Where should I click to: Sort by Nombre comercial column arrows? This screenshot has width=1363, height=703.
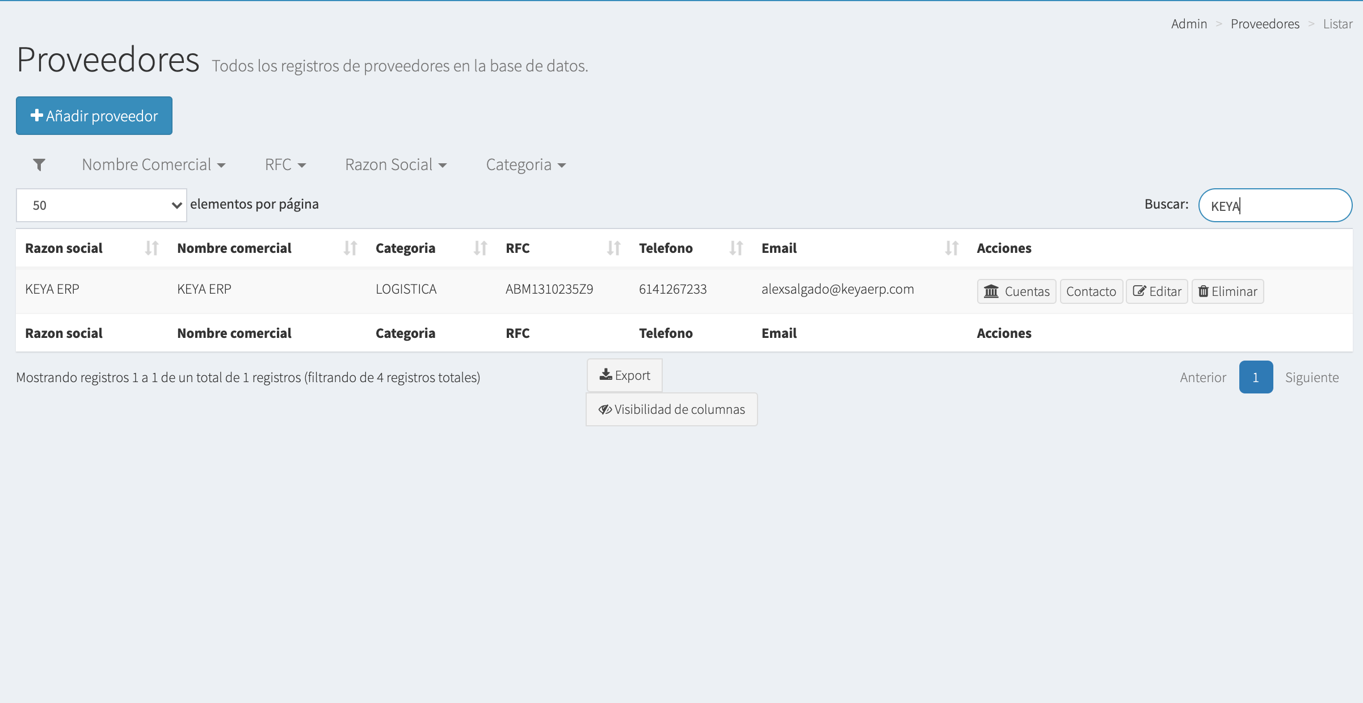pyautogui.click(x=350, y=248)
